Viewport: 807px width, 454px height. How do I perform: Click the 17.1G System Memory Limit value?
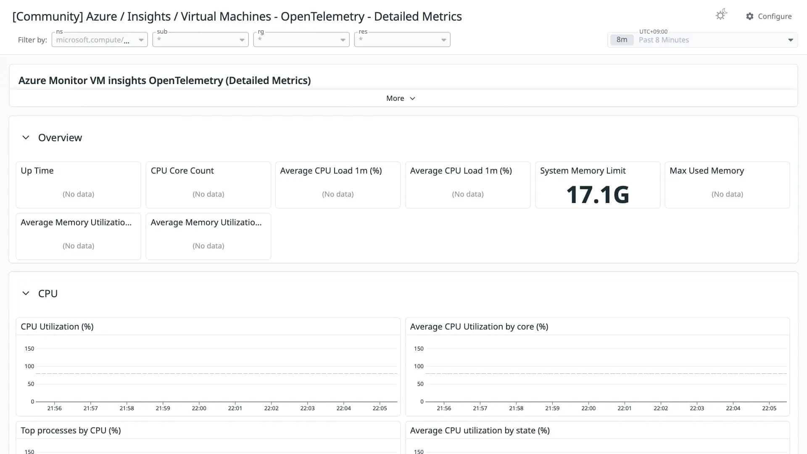tap(598, 195)
